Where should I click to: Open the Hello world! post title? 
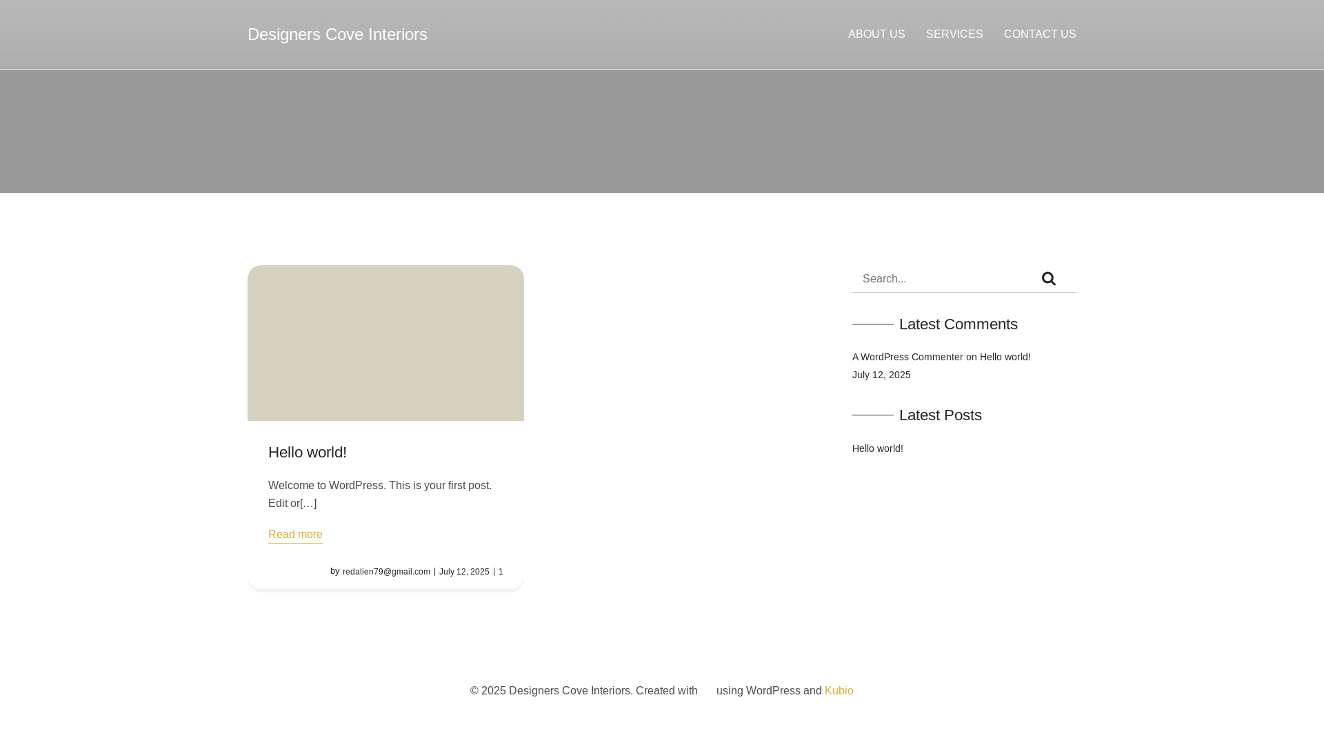click(x=308, y=452)
